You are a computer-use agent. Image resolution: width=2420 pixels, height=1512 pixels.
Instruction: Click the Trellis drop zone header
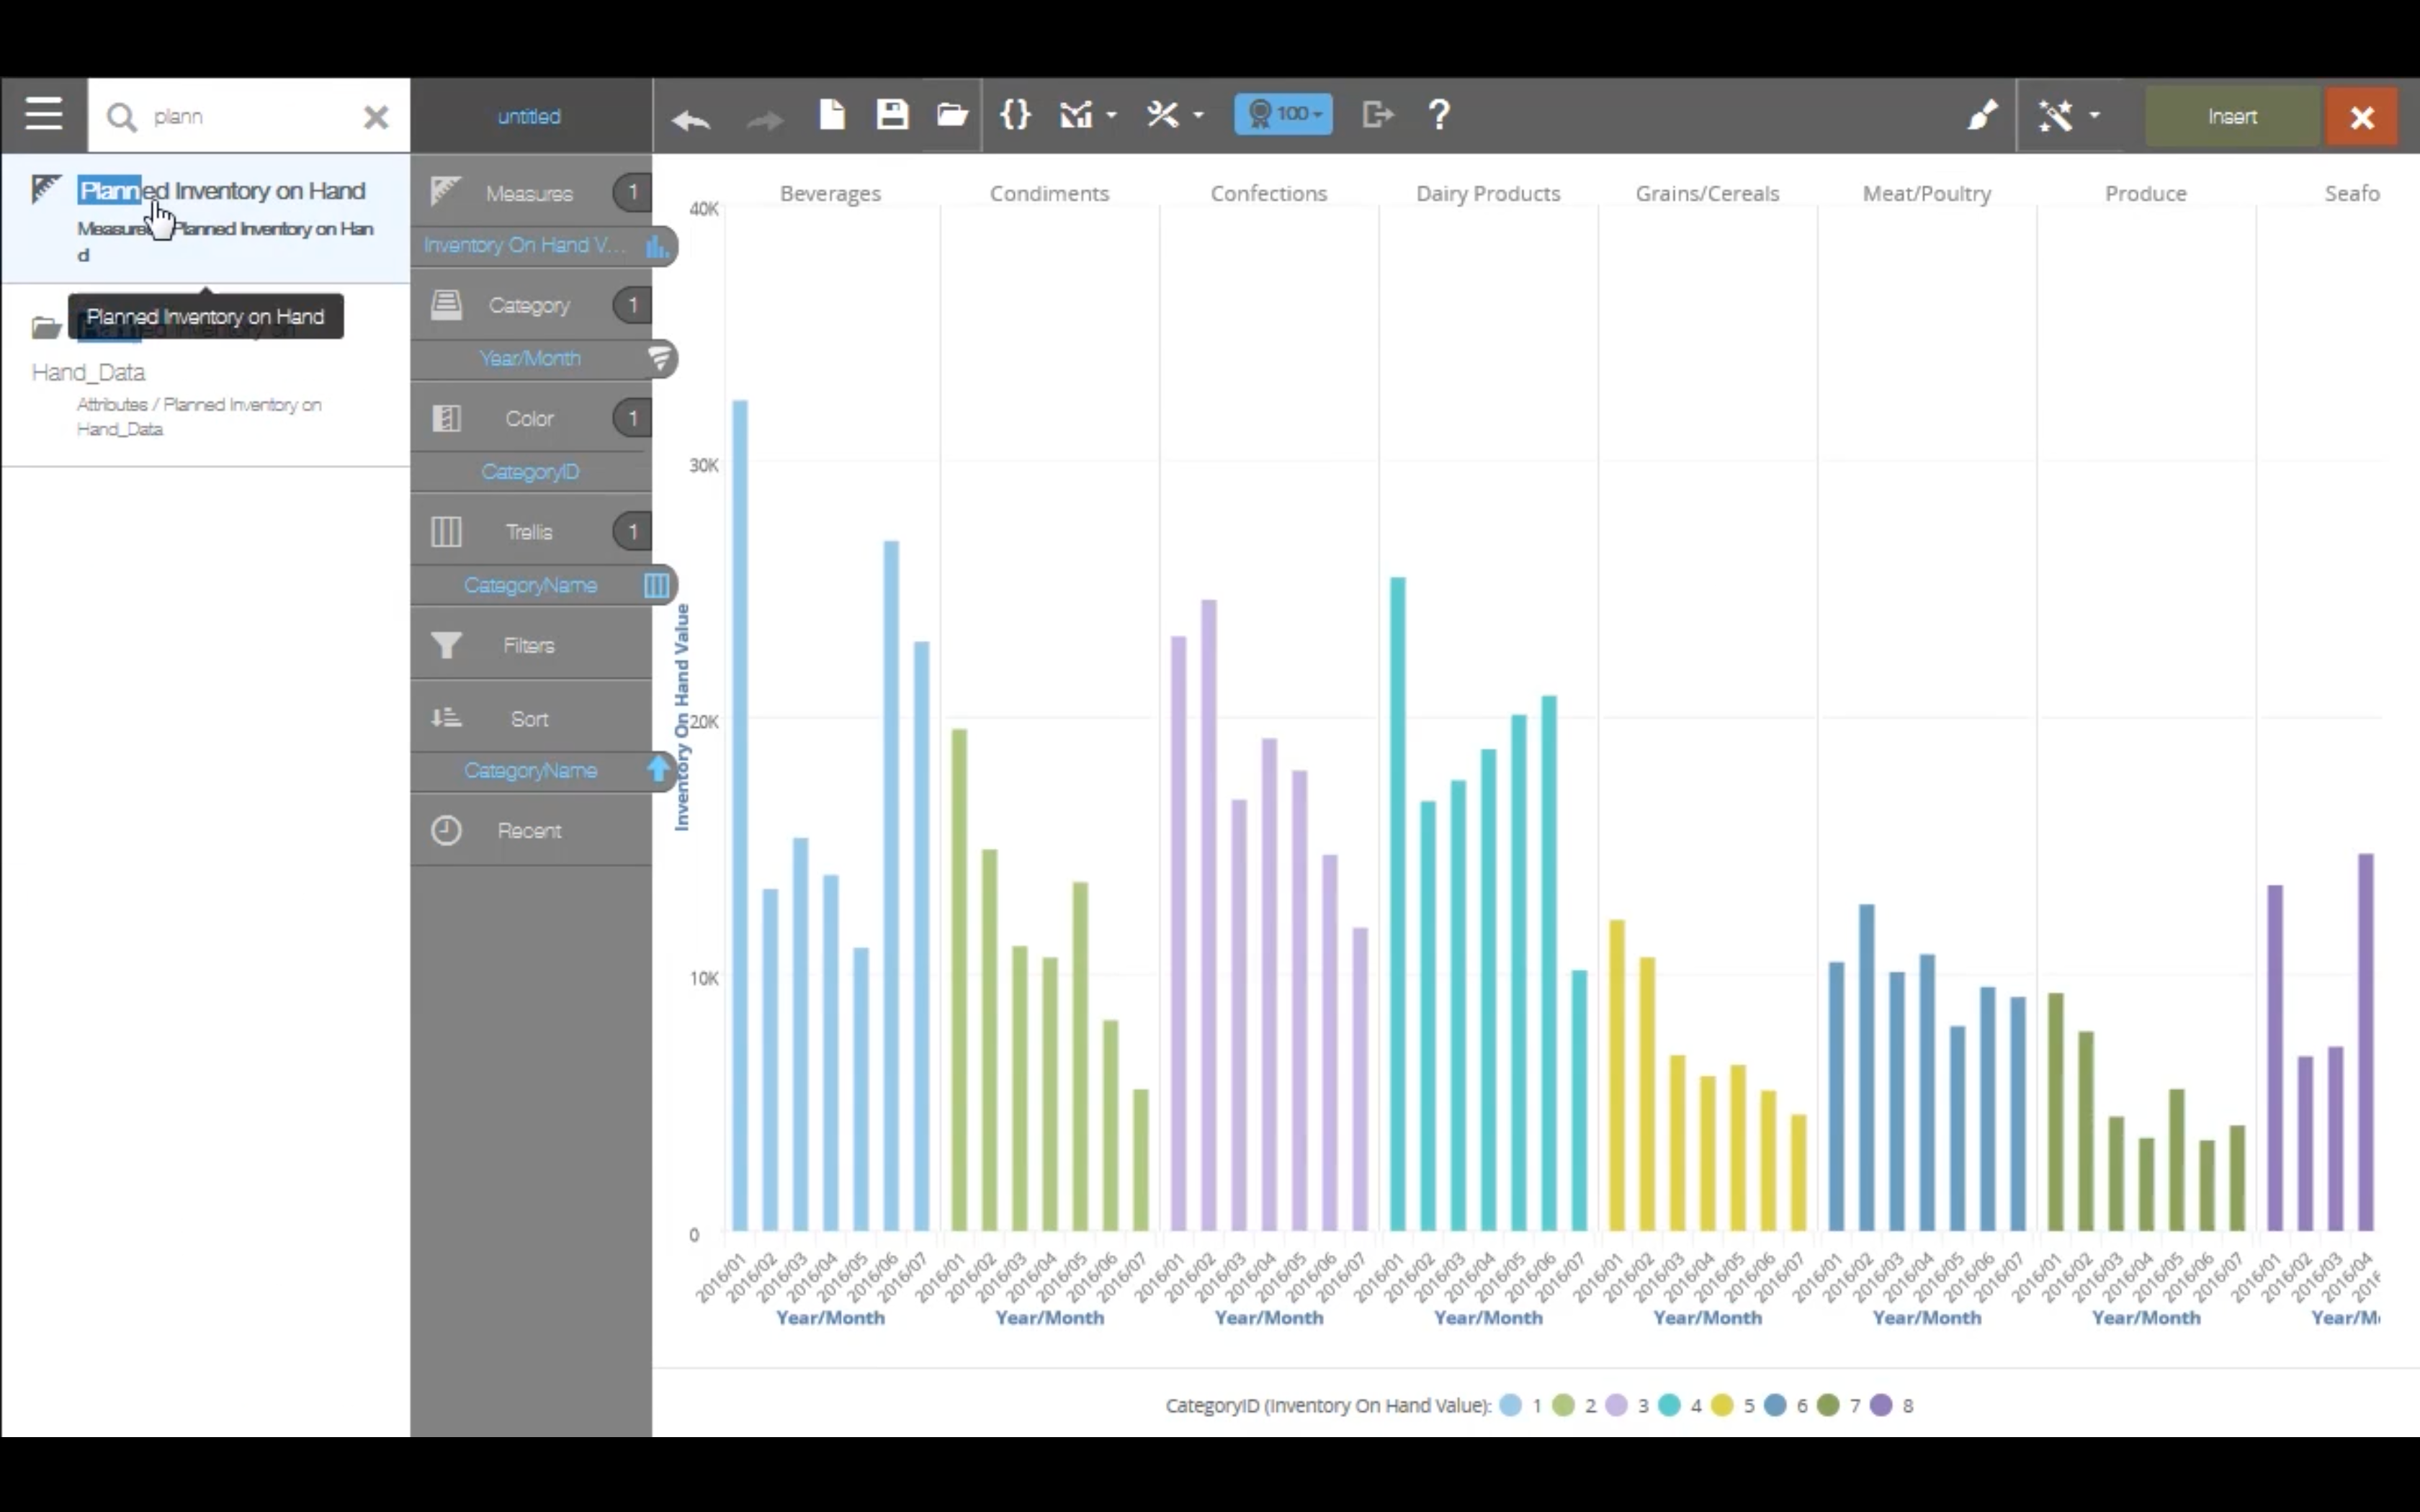pos(529,532)
